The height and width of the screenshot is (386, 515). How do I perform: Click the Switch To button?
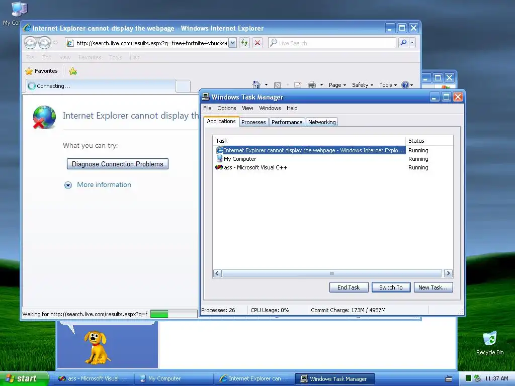click(x=391, y=287)
